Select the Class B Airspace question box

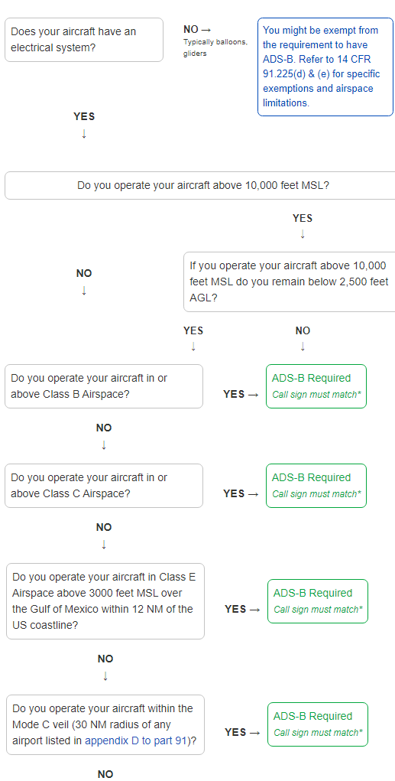click(104, 386)
